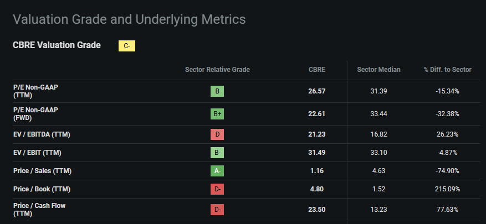This screenshot has width=486, height=224.
Task: Click the CBRE column header
Action: 317,70
